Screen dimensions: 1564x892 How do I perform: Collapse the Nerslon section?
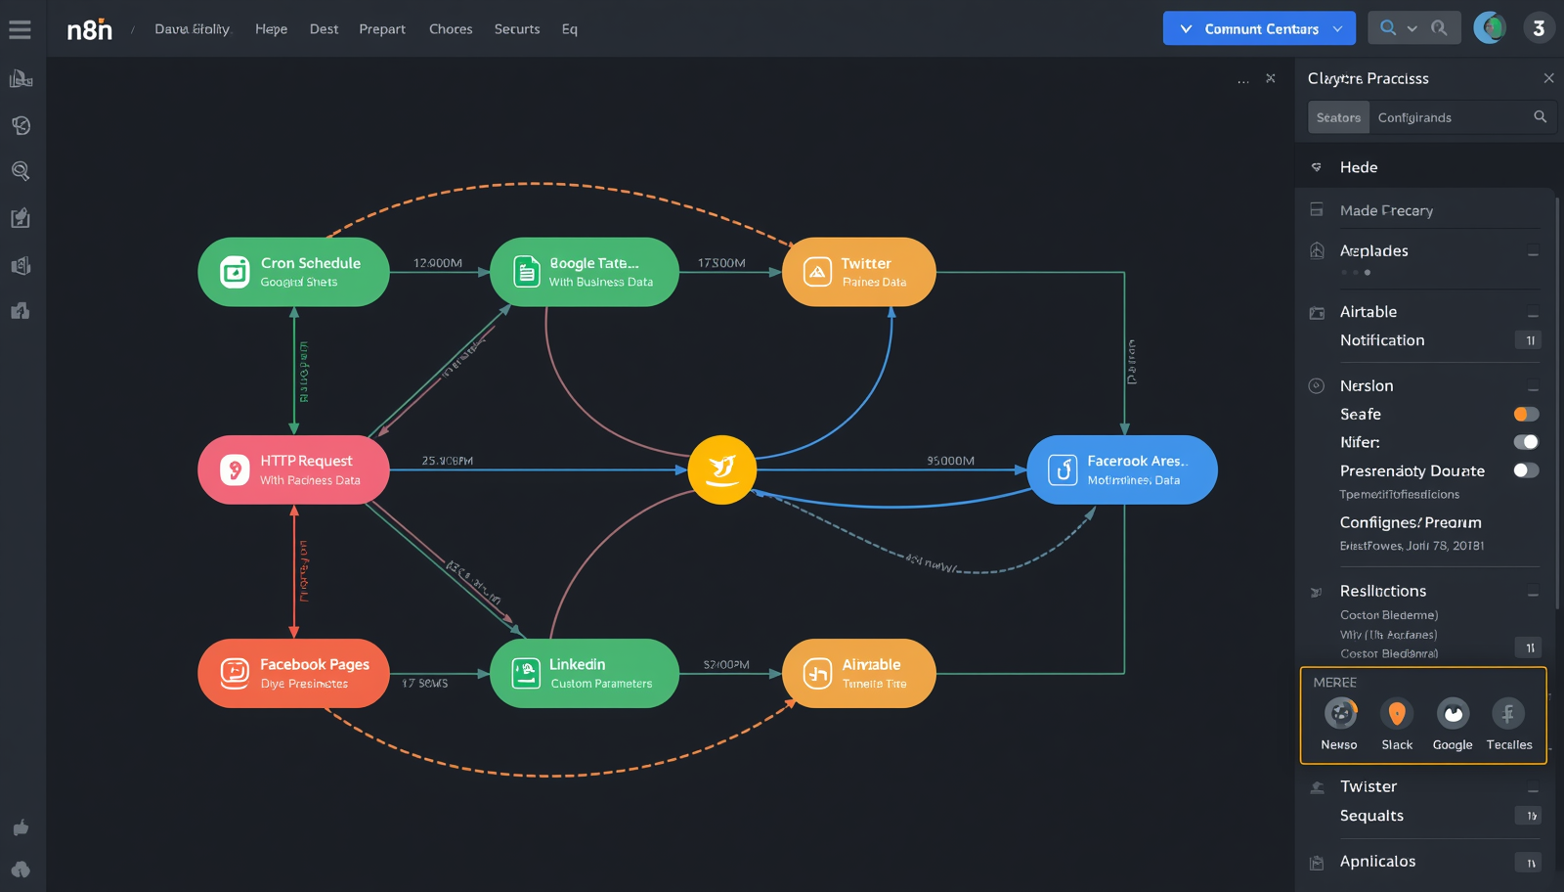(x=1533, y=387)
